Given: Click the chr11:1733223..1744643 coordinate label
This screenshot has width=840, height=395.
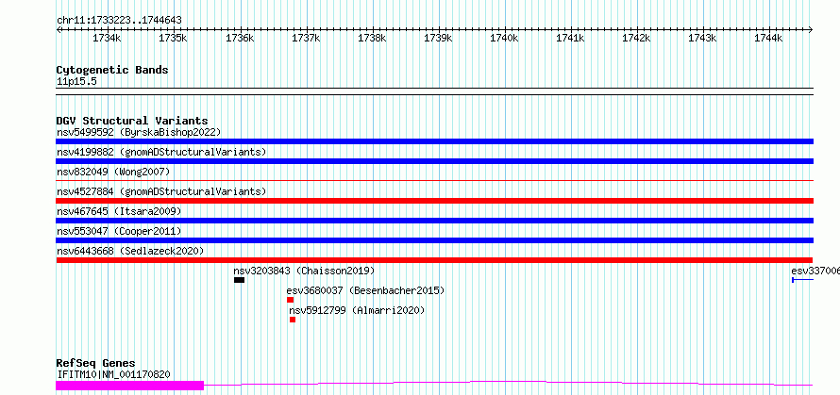Looking at the screenshot, I should click(x=119, y=20).
